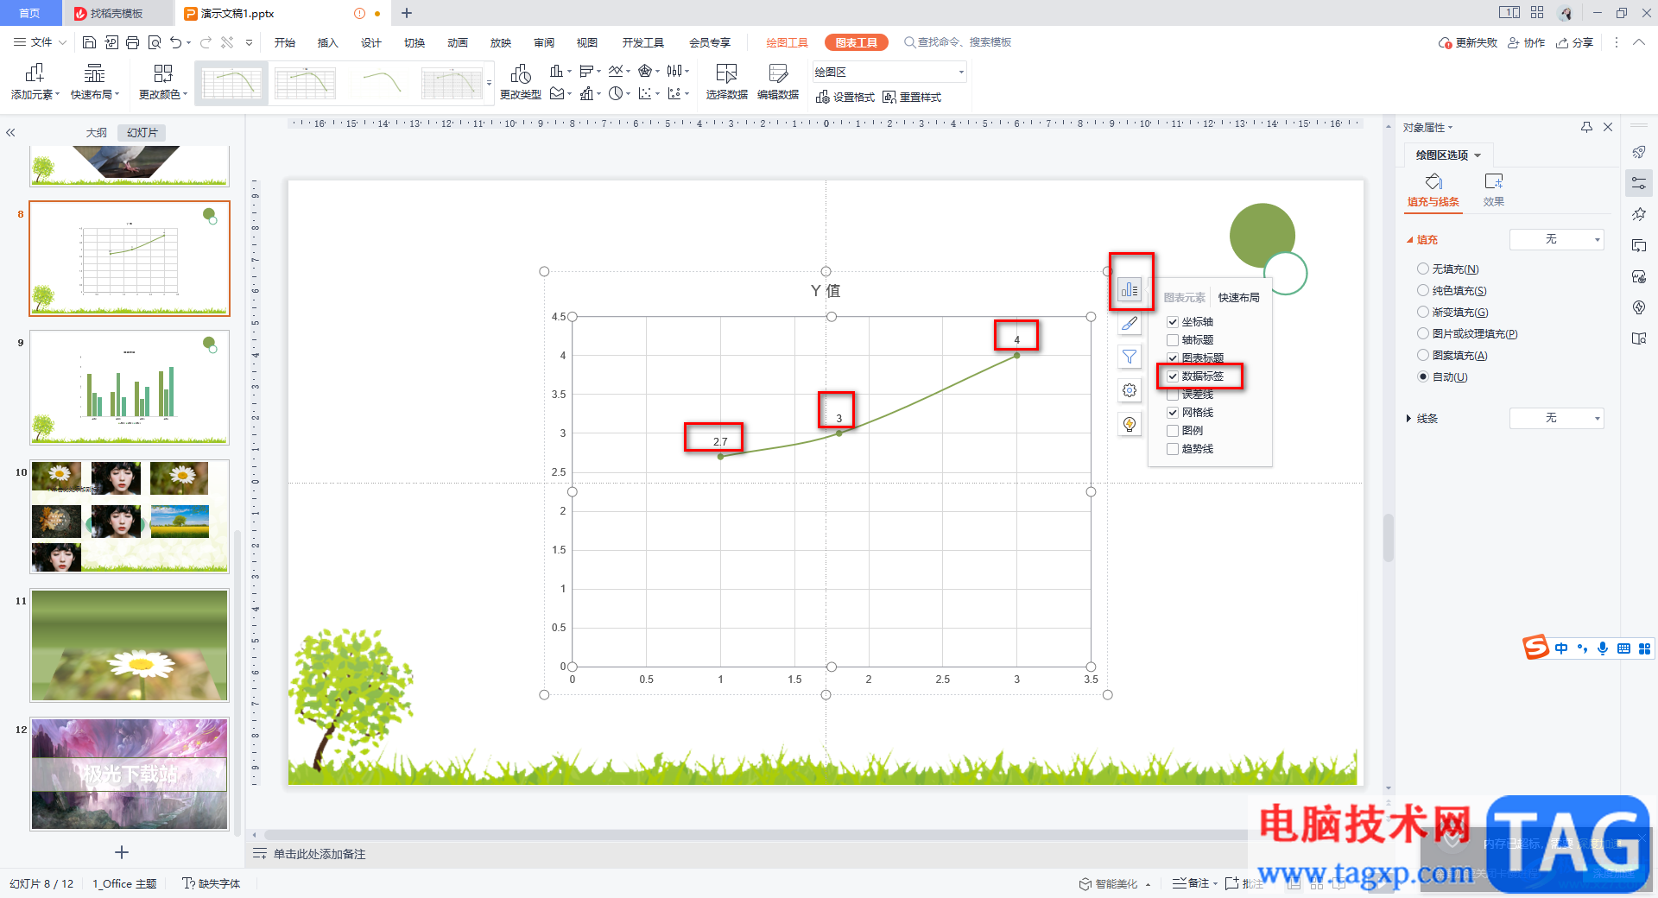
Task: Click the star animation icon in right sidebar
Action: (x=1638, y=214)
